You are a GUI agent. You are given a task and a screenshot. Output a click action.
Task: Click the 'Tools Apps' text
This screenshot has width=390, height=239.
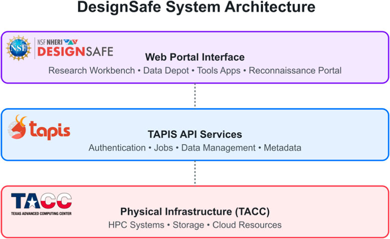[219, 71]
